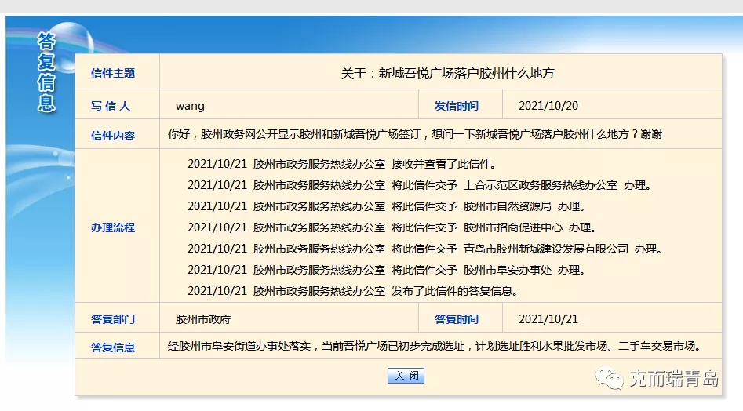The height and width of the screenshot is (411, 743).
Task: Select the 信件内容 label
Action: (113, 136)
